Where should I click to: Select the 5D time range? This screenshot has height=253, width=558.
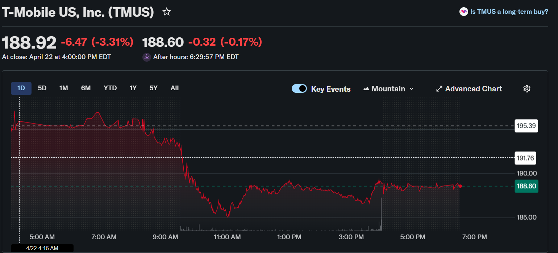42,88
